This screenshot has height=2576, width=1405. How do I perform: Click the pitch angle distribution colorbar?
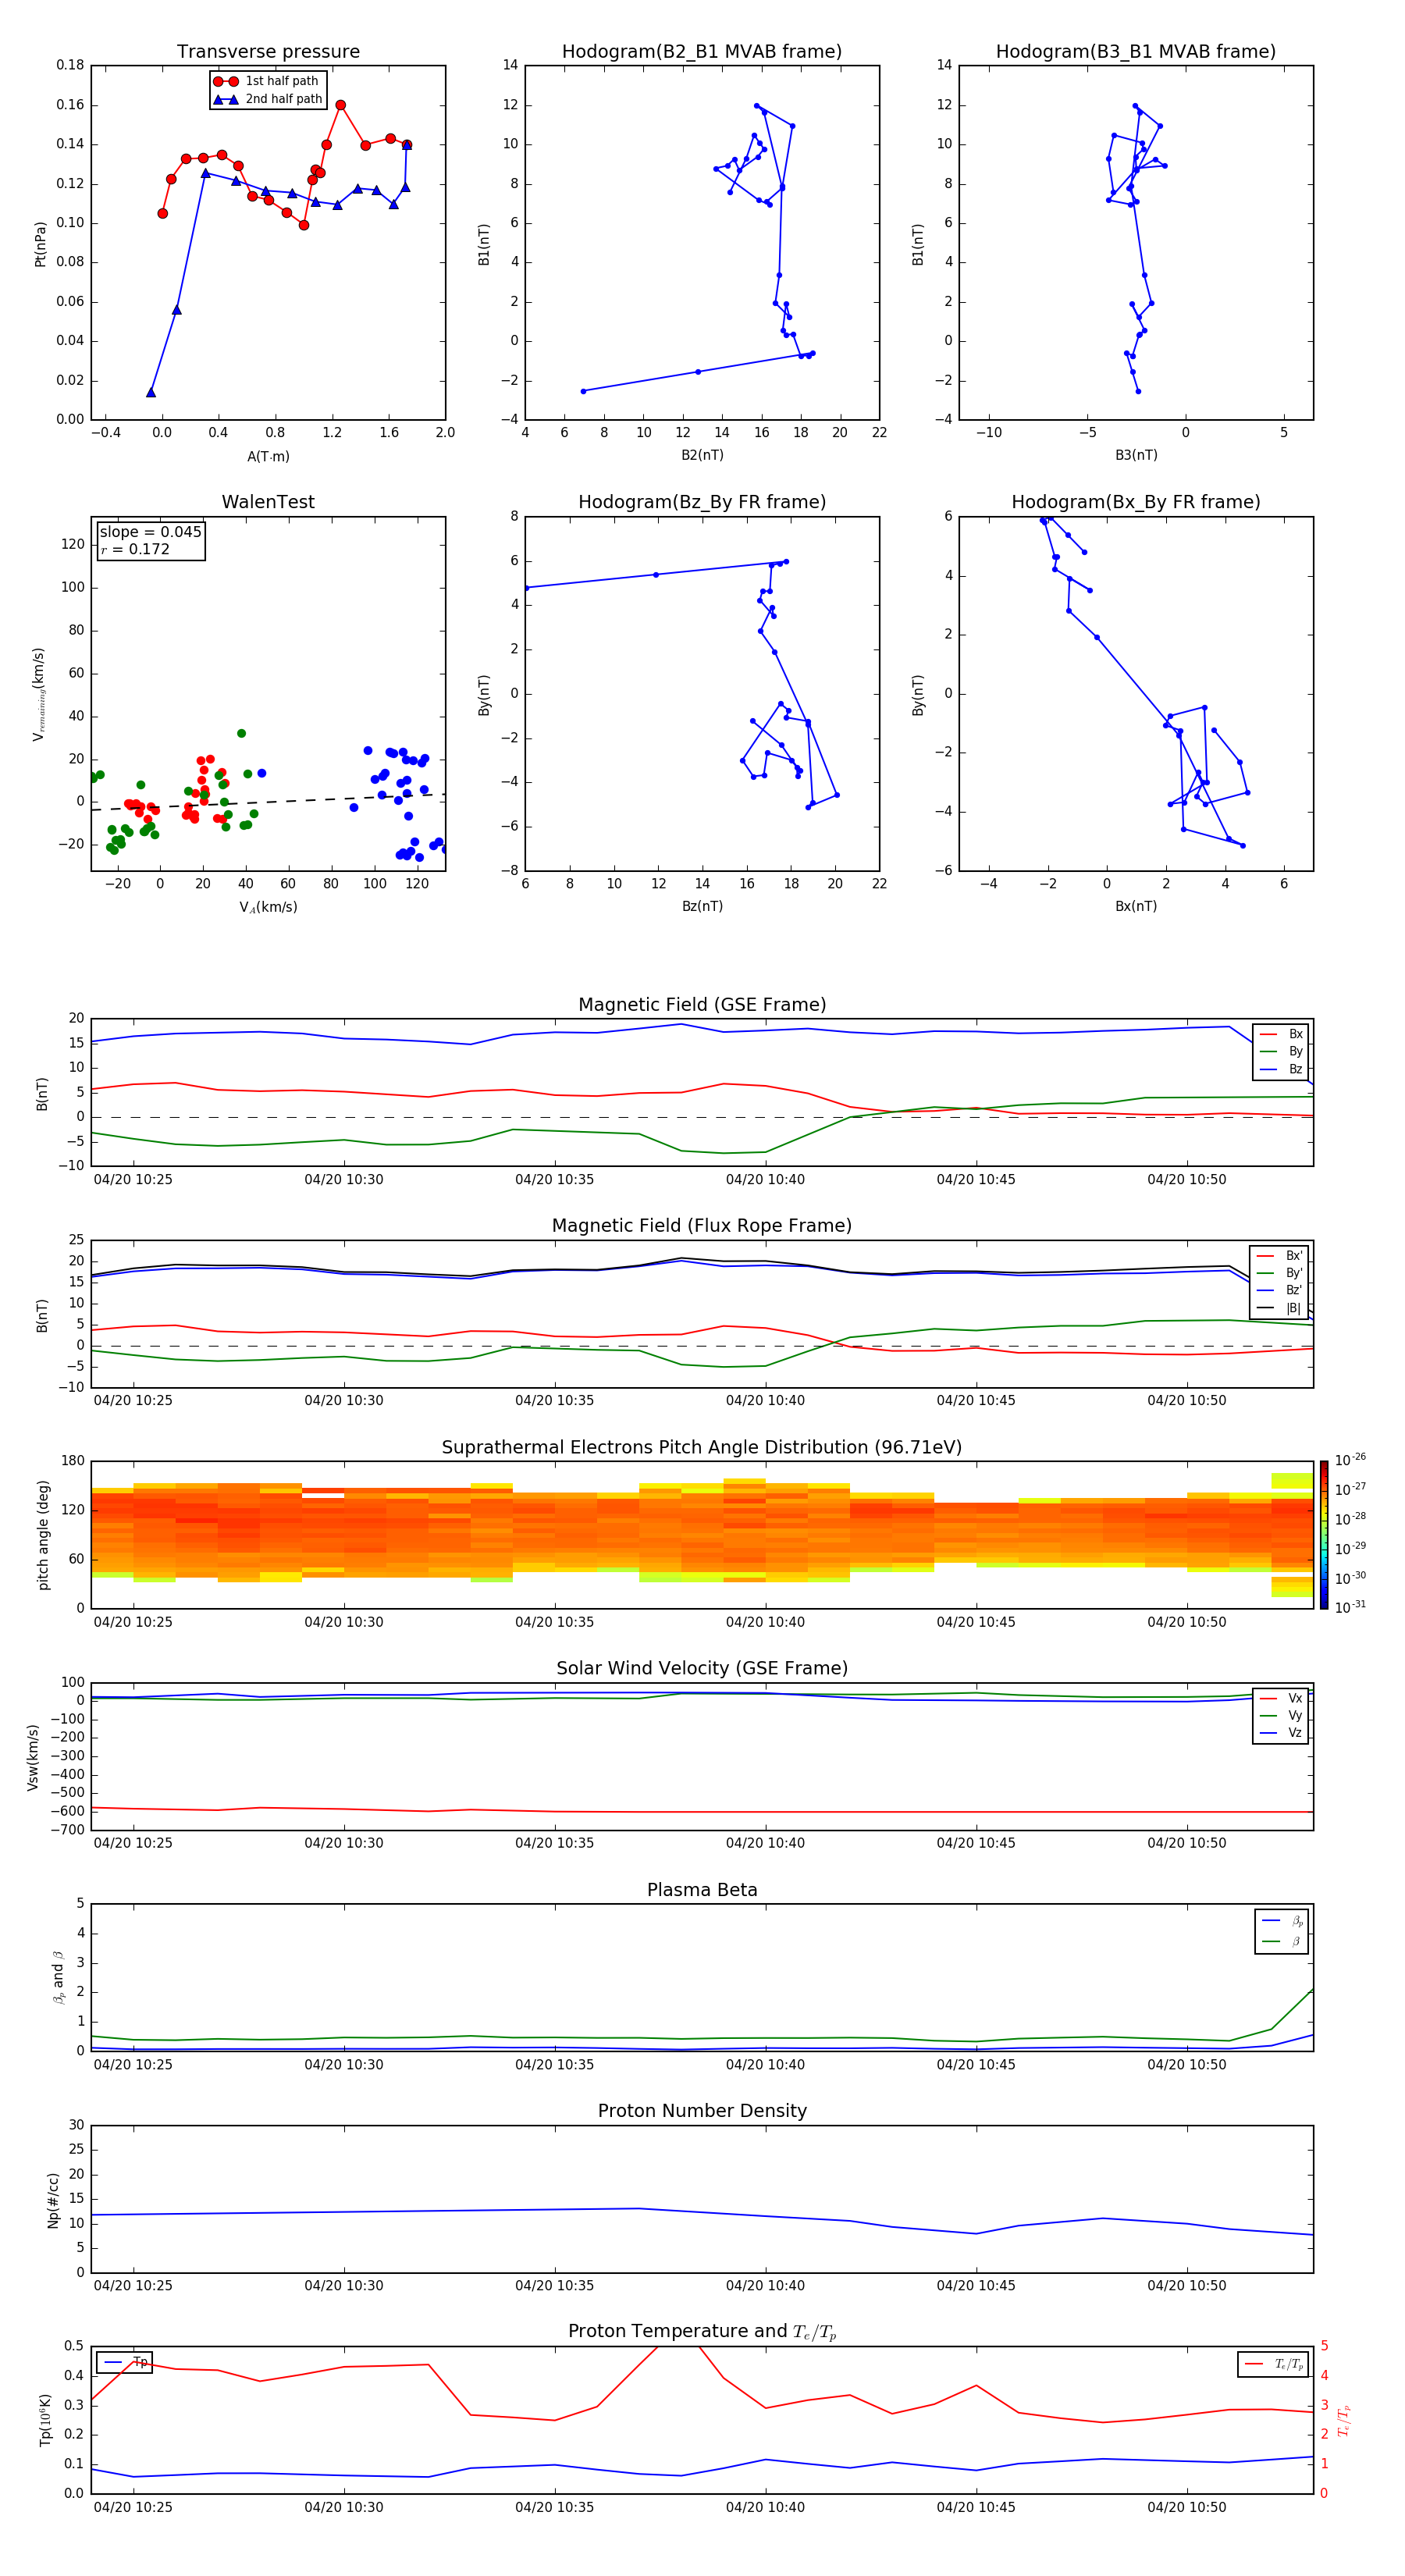pyautogui.click(x=1323, y=1534)
